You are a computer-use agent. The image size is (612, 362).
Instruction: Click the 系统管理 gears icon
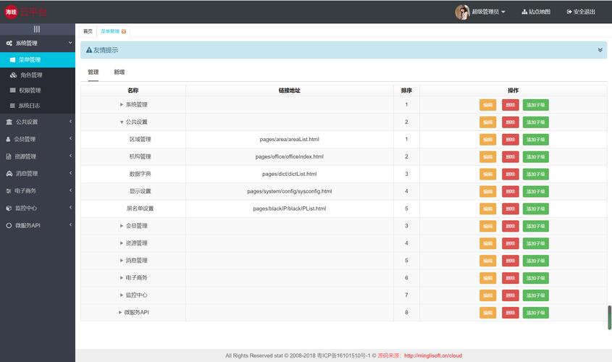pyautogui.click(x=9, y=43)
